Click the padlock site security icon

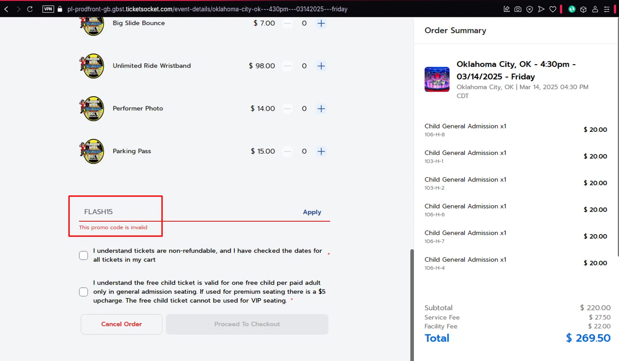pyautogui.click(x=60, y=9)
